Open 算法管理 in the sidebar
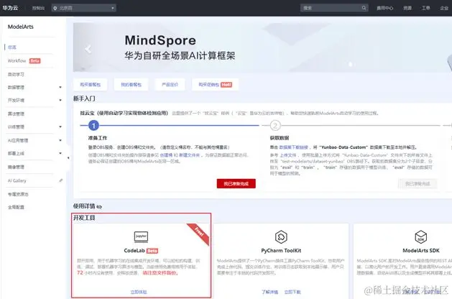Image resolution: width=452 pixels, height=299 pixels. click(x=16, y=114)
